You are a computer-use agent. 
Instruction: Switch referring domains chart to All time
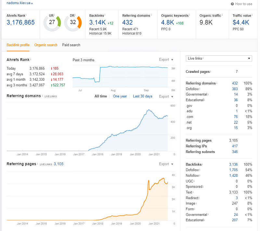click(x=100, y=96)
